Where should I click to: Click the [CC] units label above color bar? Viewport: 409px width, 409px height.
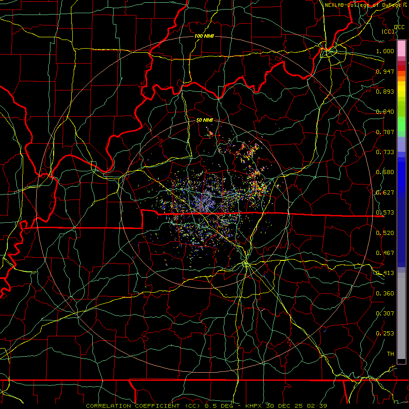tap(388, 31)
